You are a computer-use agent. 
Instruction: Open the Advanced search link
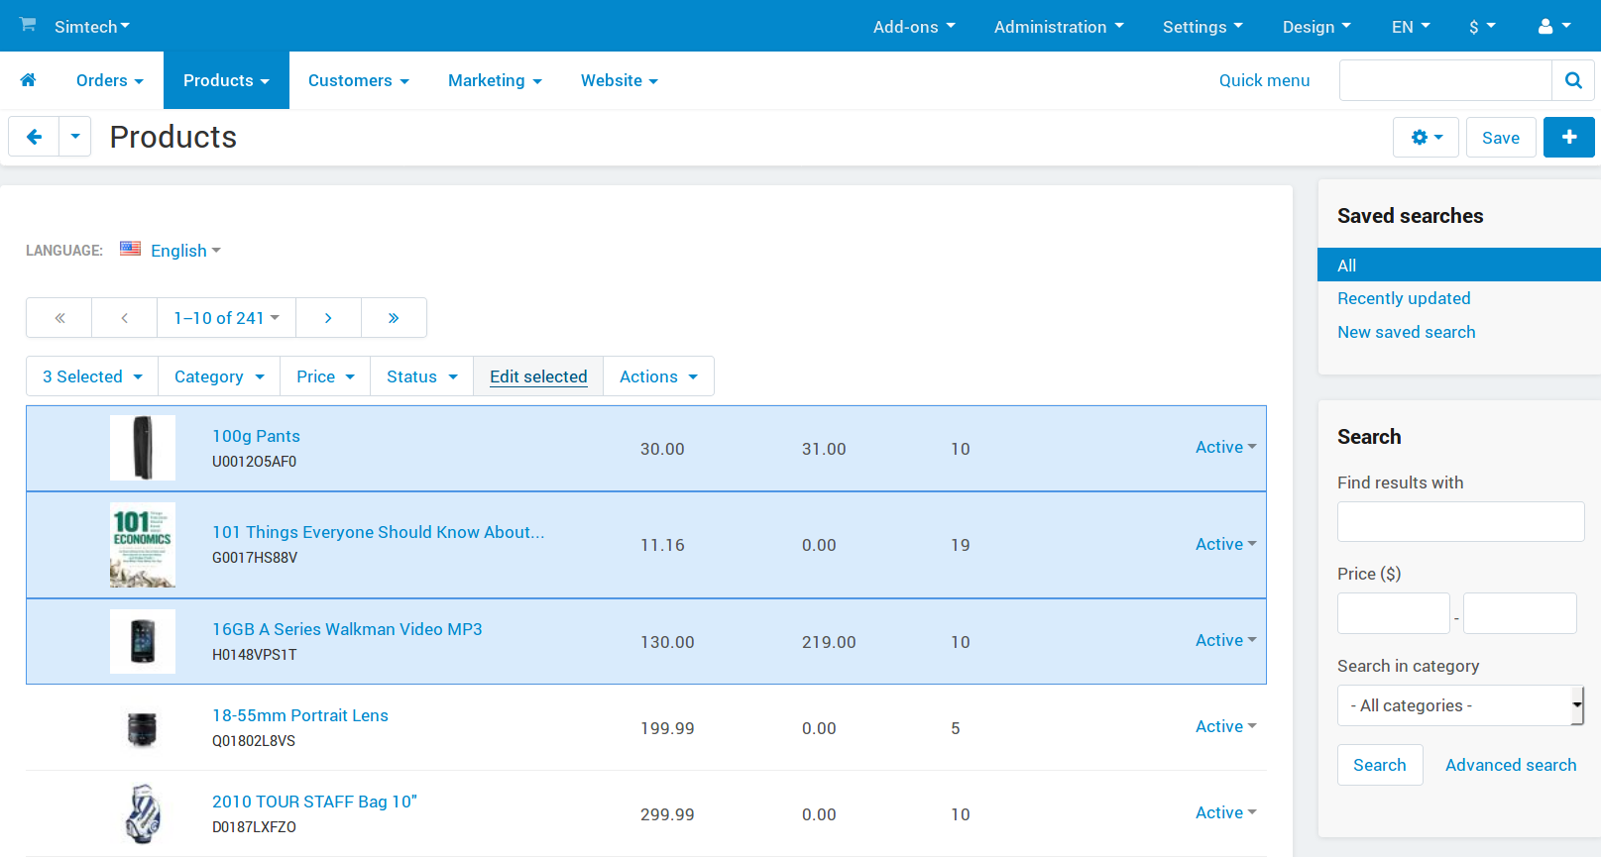[1510, 765]
